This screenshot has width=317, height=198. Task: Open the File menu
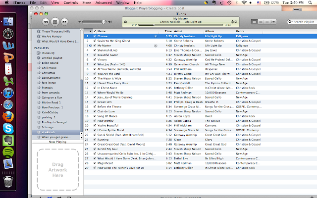[33, 2]
